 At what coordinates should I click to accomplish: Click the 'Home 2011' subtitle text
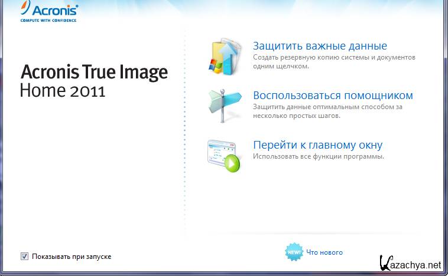62,91
